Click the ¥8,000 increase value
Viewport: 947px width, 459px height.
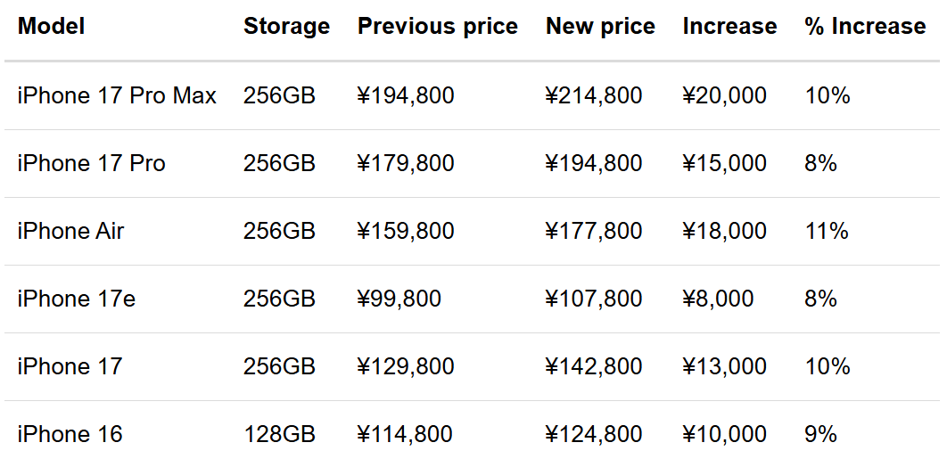click(718, 299)
